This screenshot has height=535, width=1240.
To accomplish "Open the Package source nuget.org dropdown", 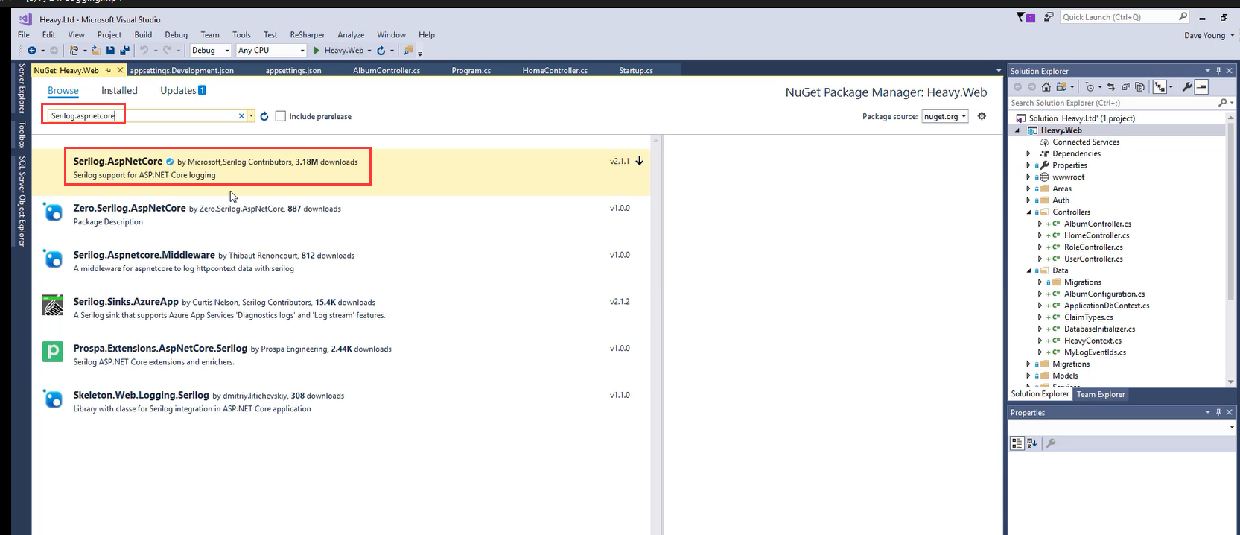I will point(945,116).
